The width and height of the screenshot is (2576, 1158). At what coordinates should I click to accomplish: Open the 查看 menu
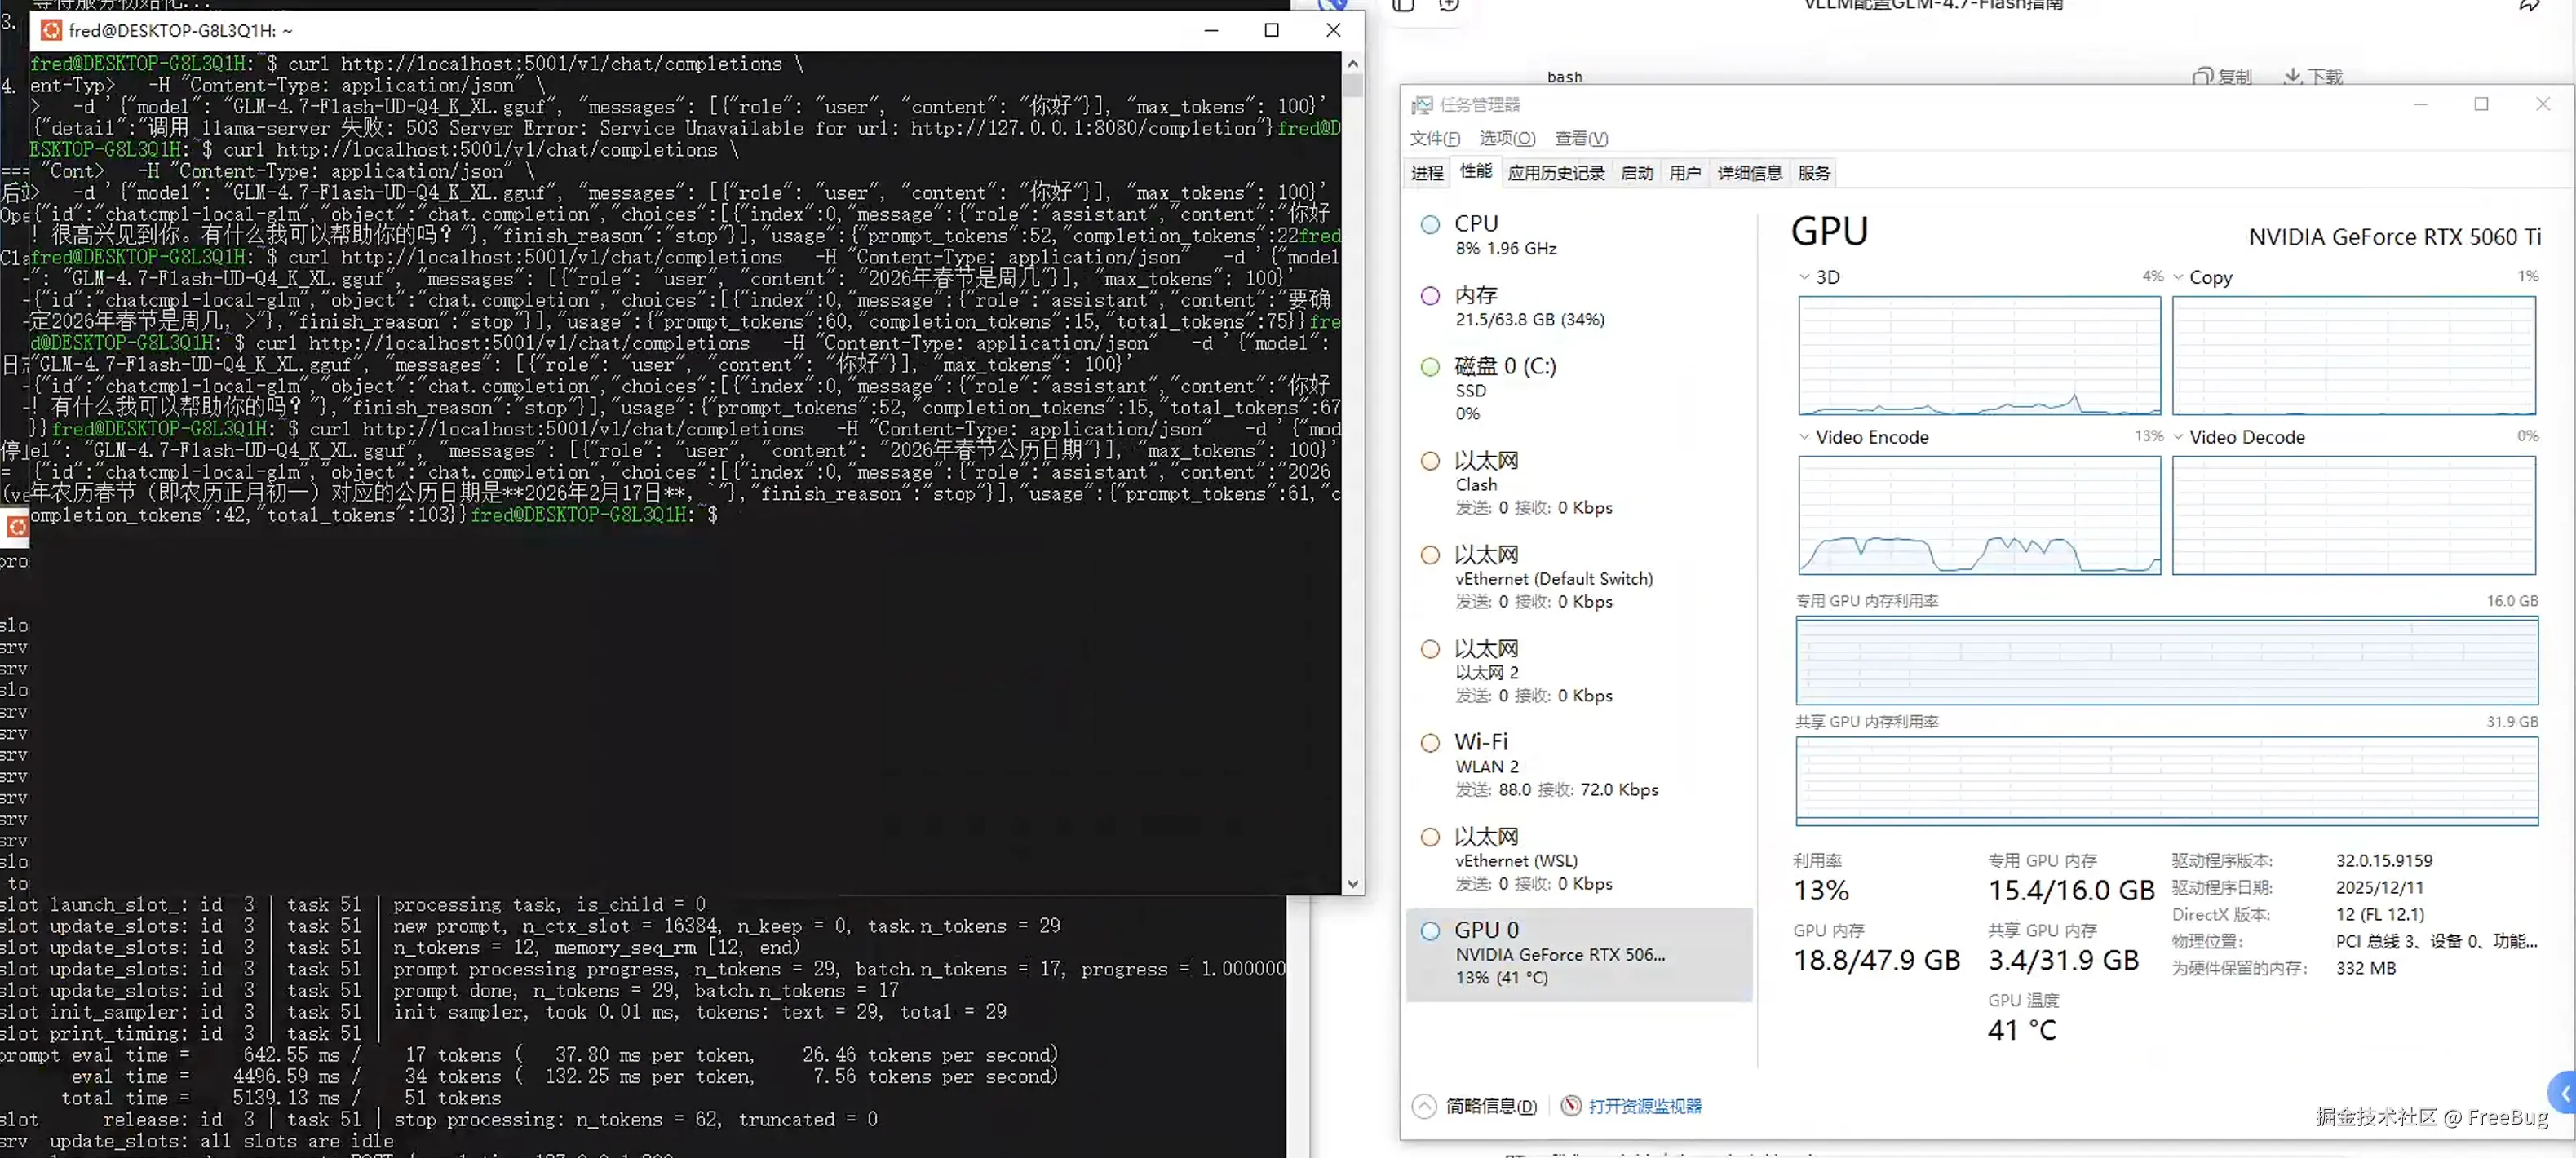1581,138
